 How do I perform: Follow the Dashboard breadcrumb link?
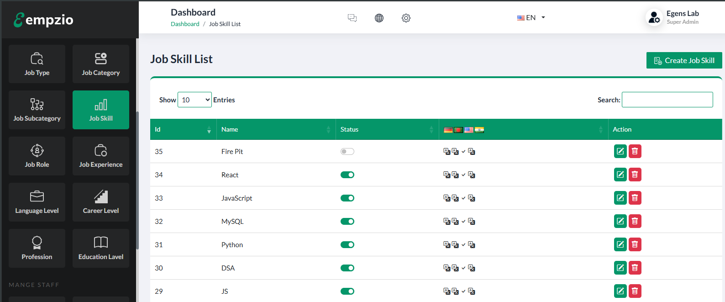coord(185,24)
